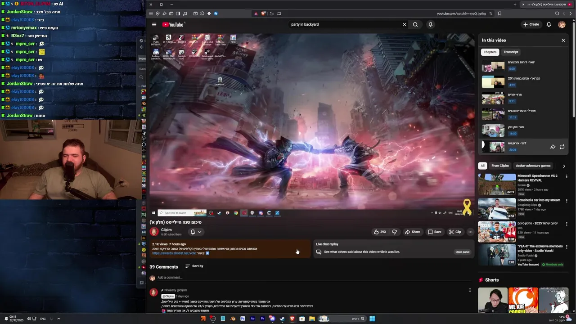Open options for Minecraft Speedrunner video
This screenshot has width=576, height=324.
(567, 176)
